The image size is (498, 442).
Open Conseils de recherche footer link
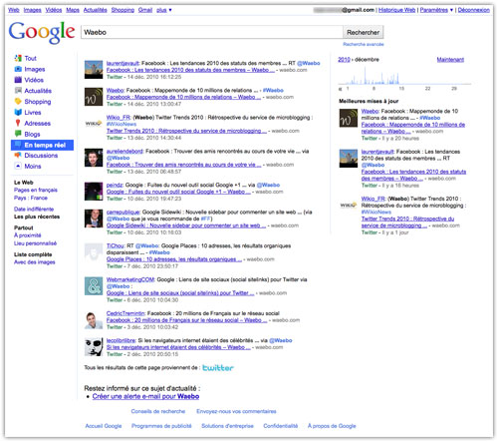pyautogui.click(x=158, y=411)
